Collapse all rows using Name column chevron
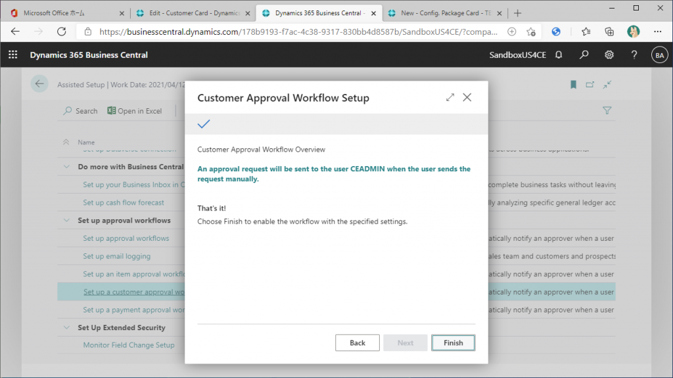Image resolution: width=673 pixels, height=378 pixels. tap(66, 142)
